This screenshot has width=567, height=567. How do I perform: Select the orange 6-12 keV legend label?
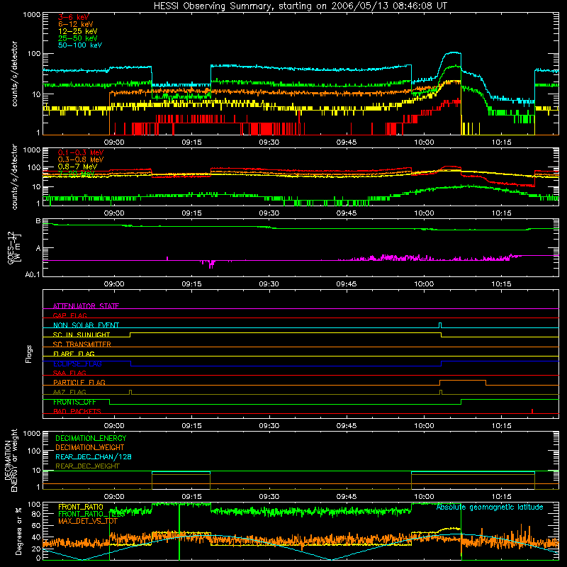76,24
